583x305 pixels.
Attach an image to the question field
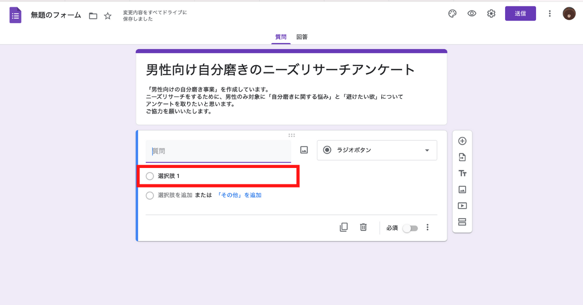[303, 149]
